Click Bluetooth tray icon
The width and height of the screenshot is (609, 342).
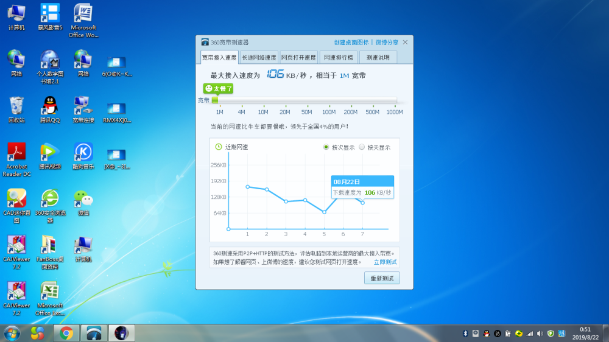(465, 333)
